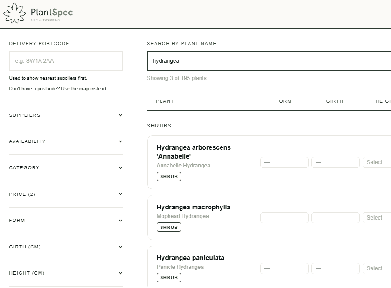Open height Select dropdown for Hydrangea macrophylla
Viewport: 391px width, 288px height.
[377, 218]
